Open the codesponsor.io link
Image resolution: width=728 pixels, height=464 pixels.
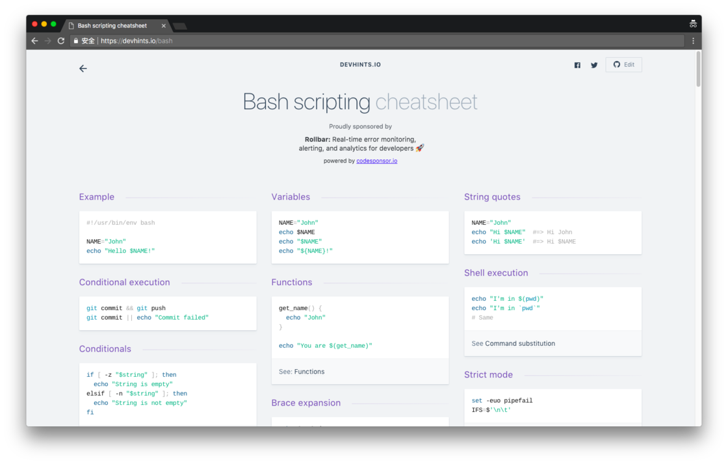(x=376, y=161)
